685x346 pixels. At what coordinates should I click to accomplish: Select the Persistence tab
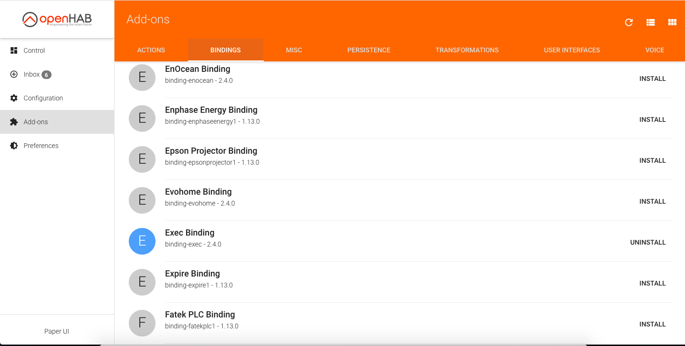[x=368, y=50]
